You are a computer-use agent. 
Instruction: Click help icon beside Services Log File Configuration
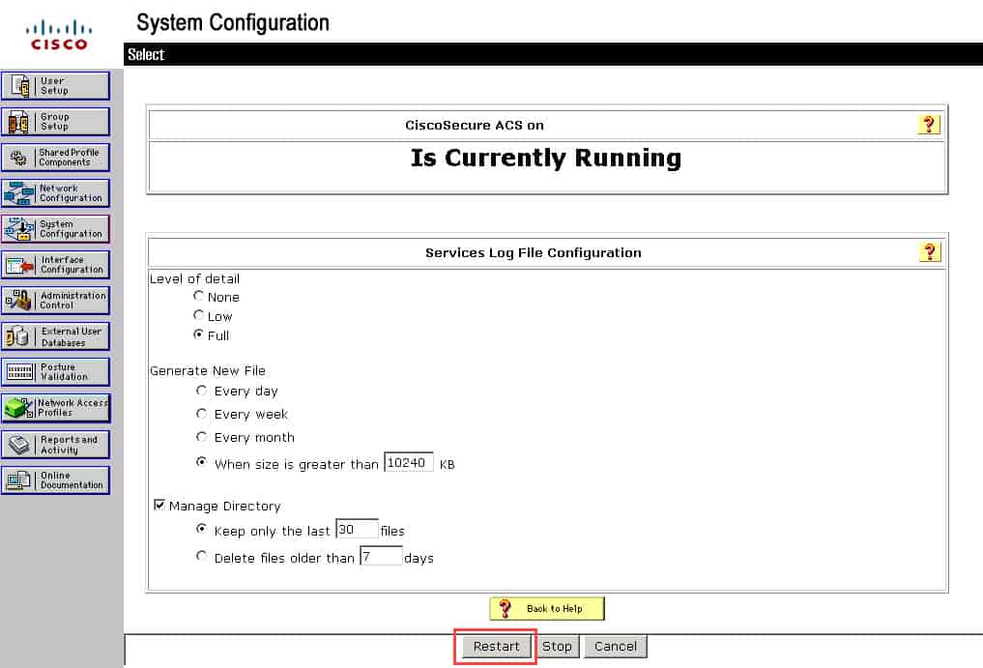pyautogui.click(x=929, y=252)
